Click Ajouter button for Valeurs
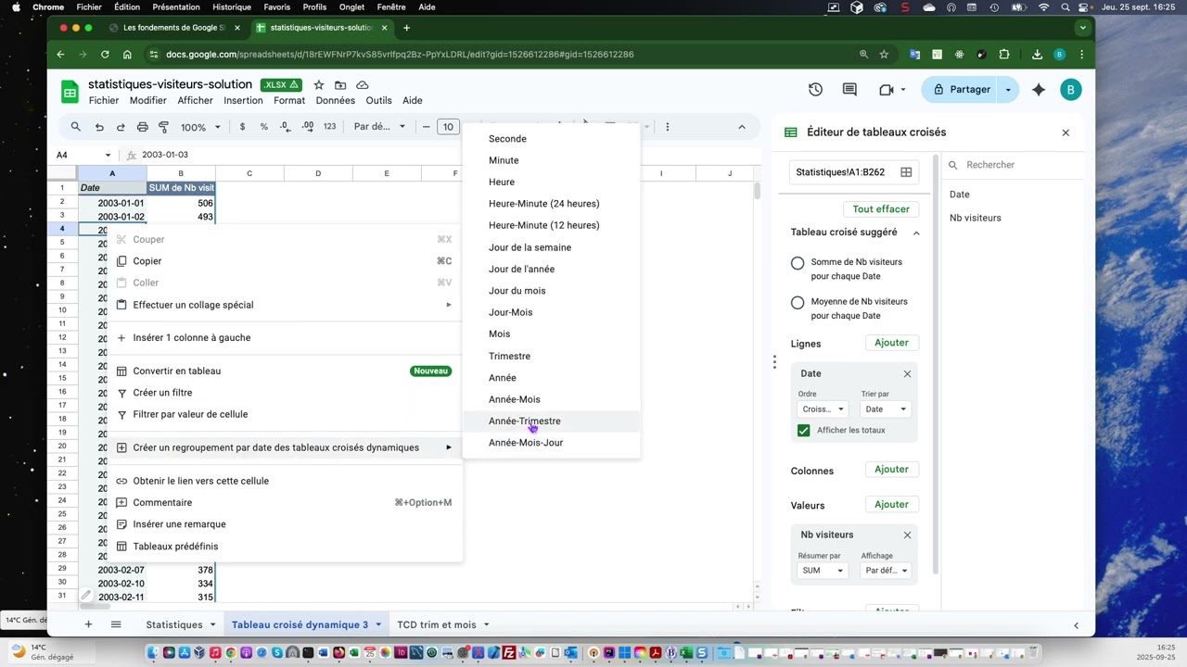1187x667 pixels. (891, 504)
